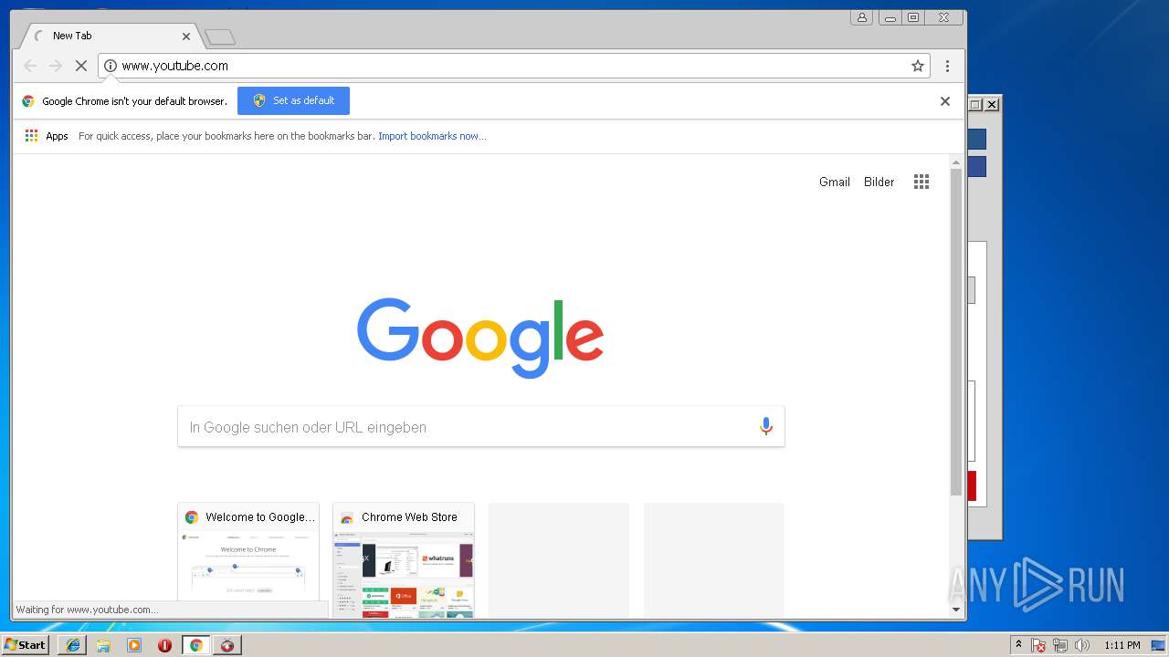Open a new tab with the tab button
Viewport: 1169px width, 657px height.
coord(220,37)
